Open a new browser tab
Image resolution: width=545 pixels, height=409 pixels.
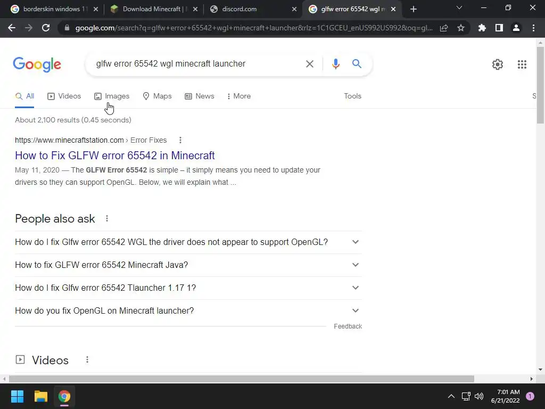[x=413, y=9]
